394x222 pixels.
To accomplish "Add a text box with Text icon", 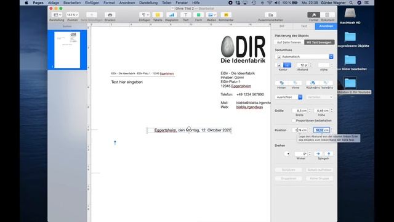I will tap(186, 15).
